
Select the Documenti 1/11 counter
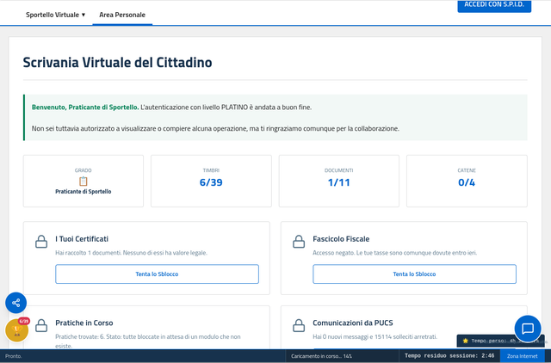tap(338, 182)
